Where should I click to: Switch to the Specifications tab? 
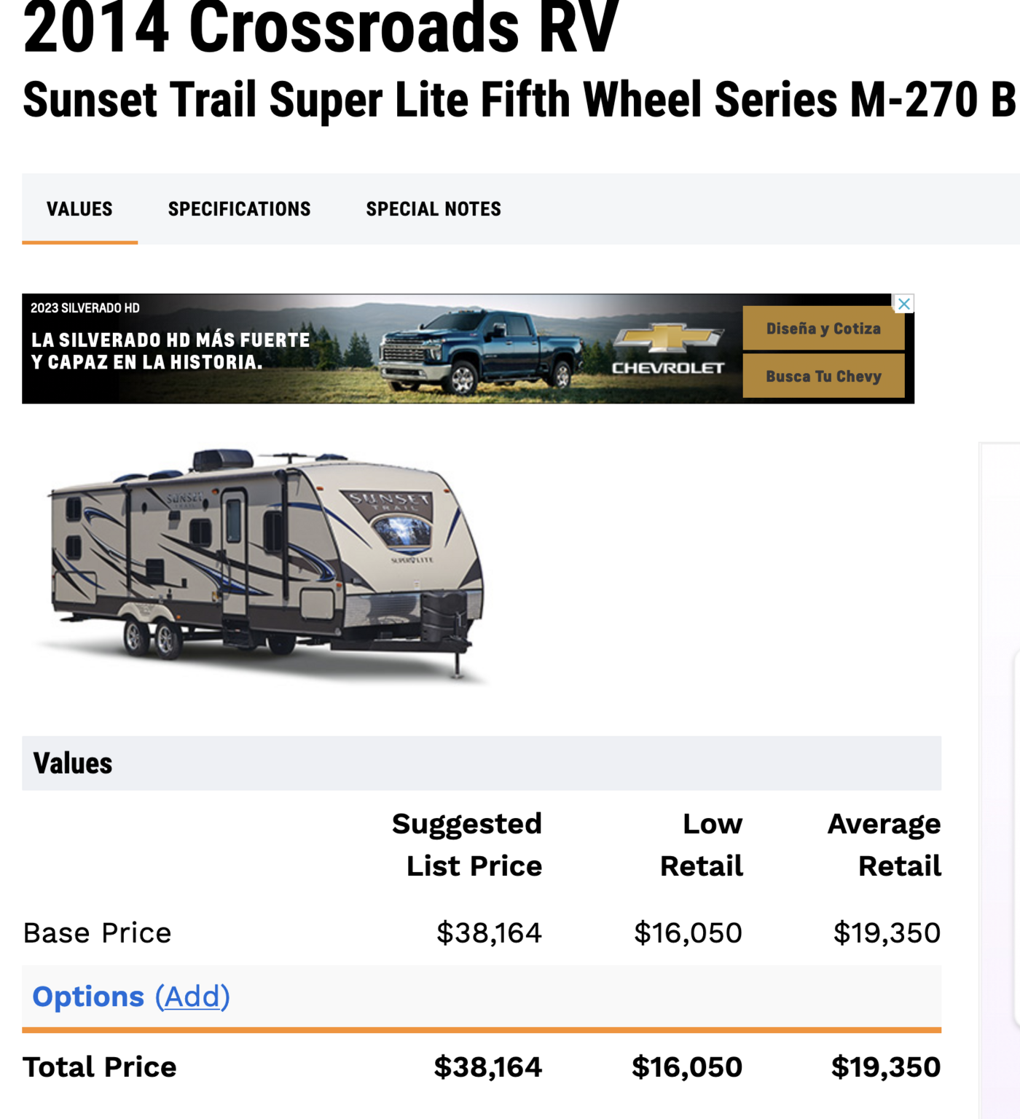(x=239, y=209)
